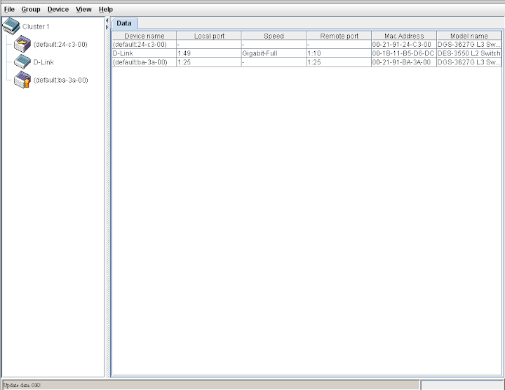Select D-Link label in the device tree
505x390 pixels.
pos(43,62)
